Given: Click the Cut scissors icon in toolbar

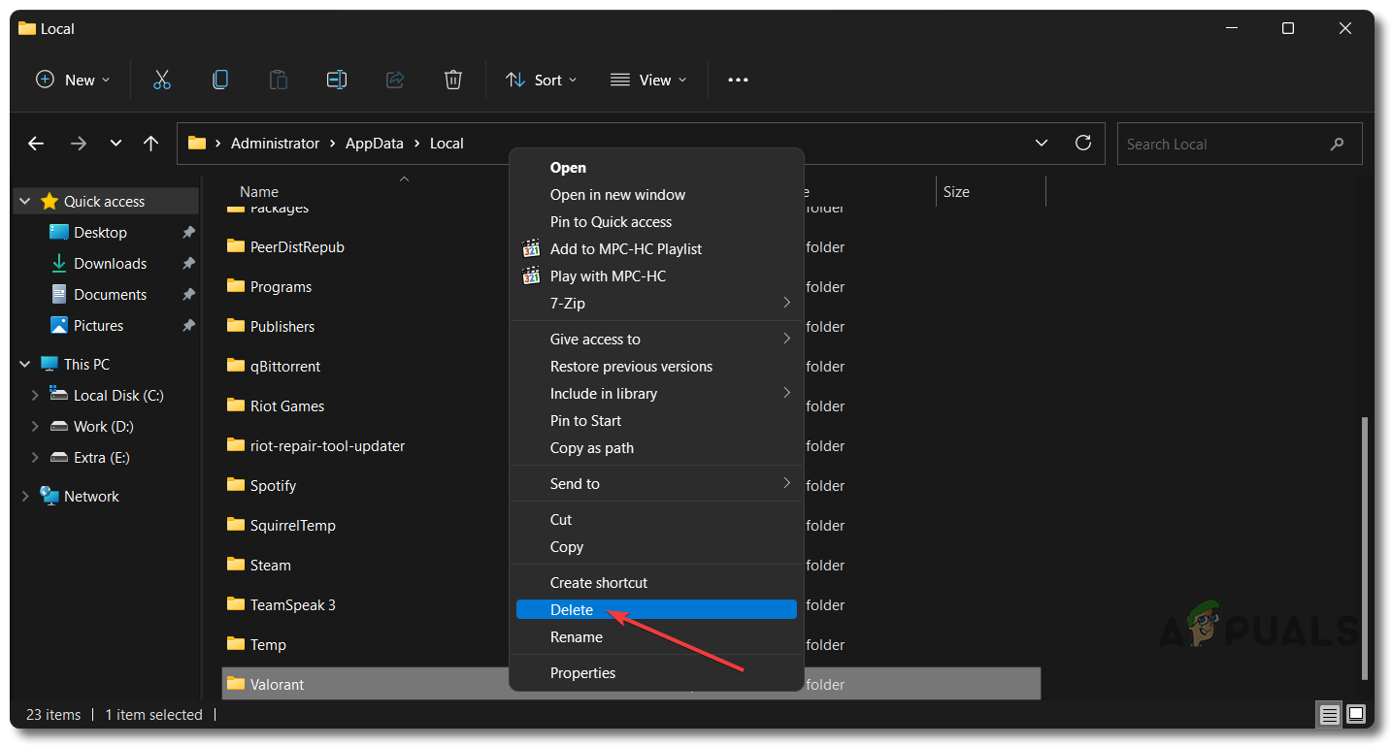Looking at the screenshot, I should [162, 80].
